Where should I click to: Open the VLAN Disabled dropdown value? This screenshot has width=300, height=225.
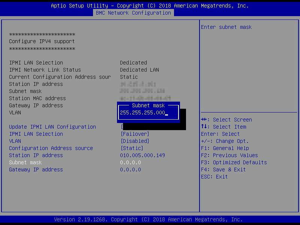(135, 141)
